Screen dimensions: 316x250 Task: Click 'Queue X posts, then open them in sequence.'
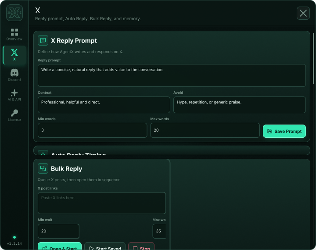(x=79, y=180)
